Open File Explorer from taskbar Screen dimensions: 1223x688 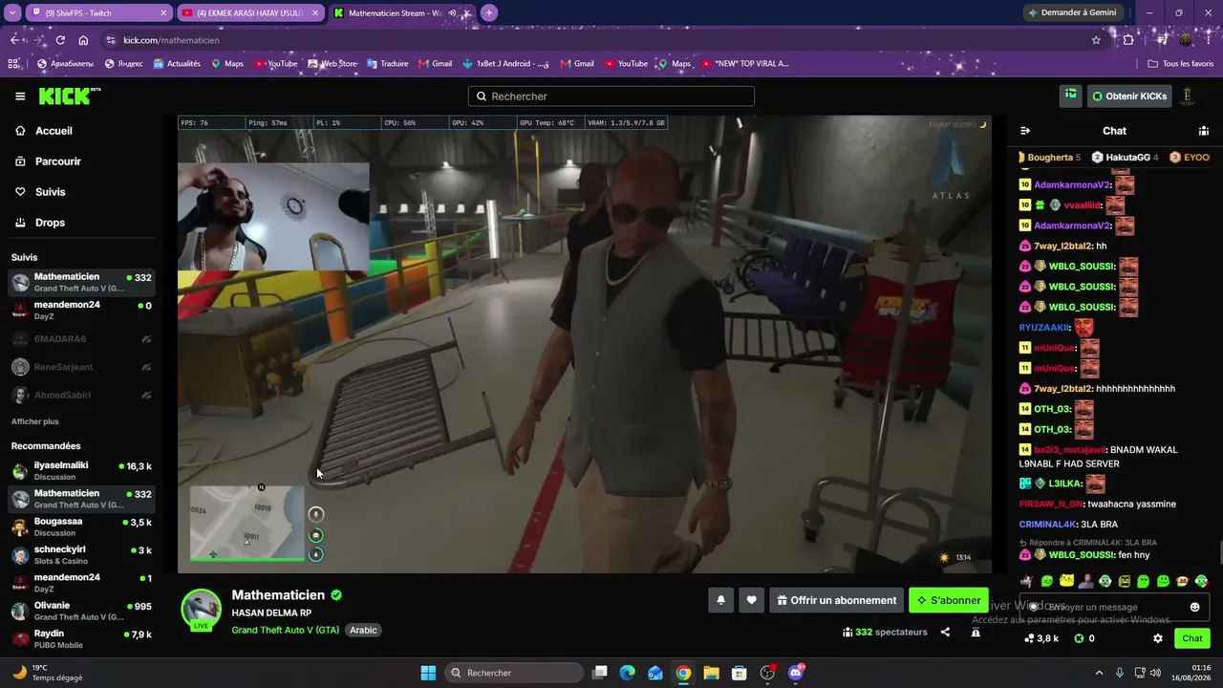coord(711,673)
